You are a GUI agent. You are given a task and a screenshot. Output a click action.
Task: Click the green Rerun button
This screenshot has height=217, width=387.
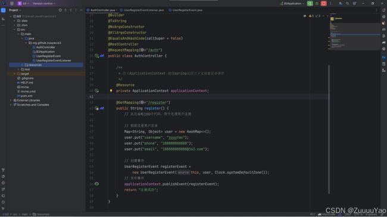coord(310,4)
